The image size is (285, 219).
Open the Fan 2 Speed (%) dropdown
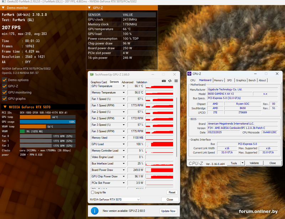124,112
